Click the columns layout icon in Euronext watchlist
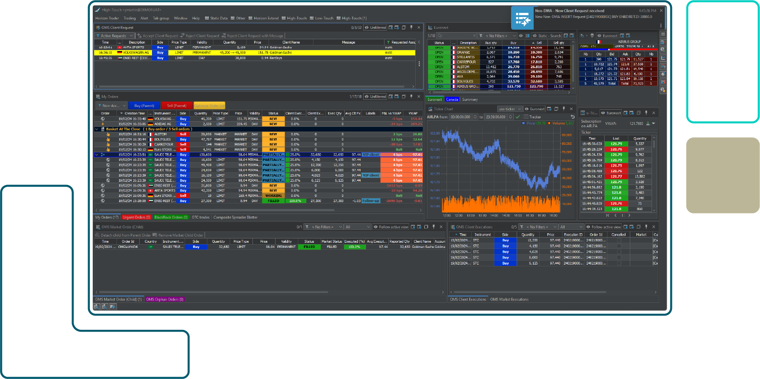 527,35
